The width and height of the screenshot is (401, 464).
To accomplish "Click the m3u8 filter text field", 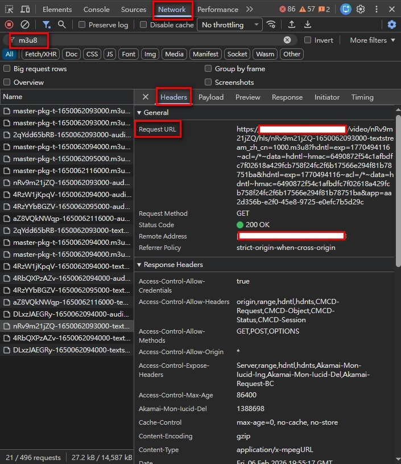I will [148, 40].
